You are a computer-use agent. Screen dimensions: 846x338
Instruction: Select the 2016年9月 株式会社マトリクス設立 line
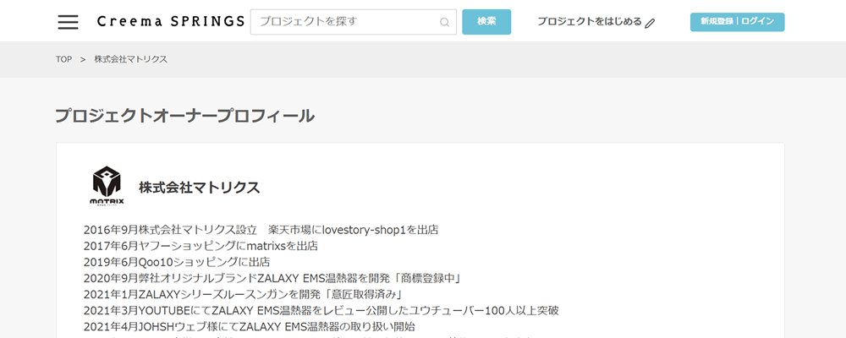[x=261, y=230]
